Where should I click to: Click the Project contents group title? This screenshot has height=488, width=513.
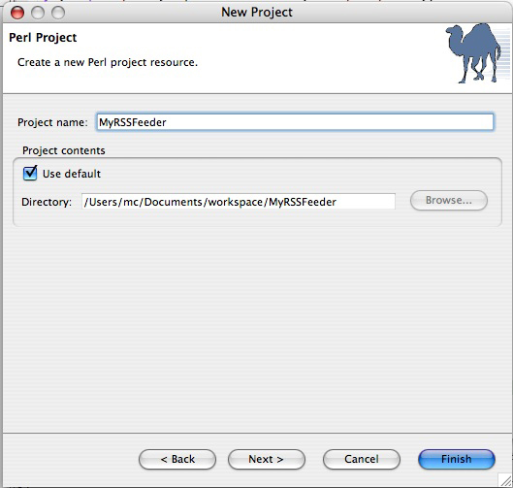tap(64, 150)
